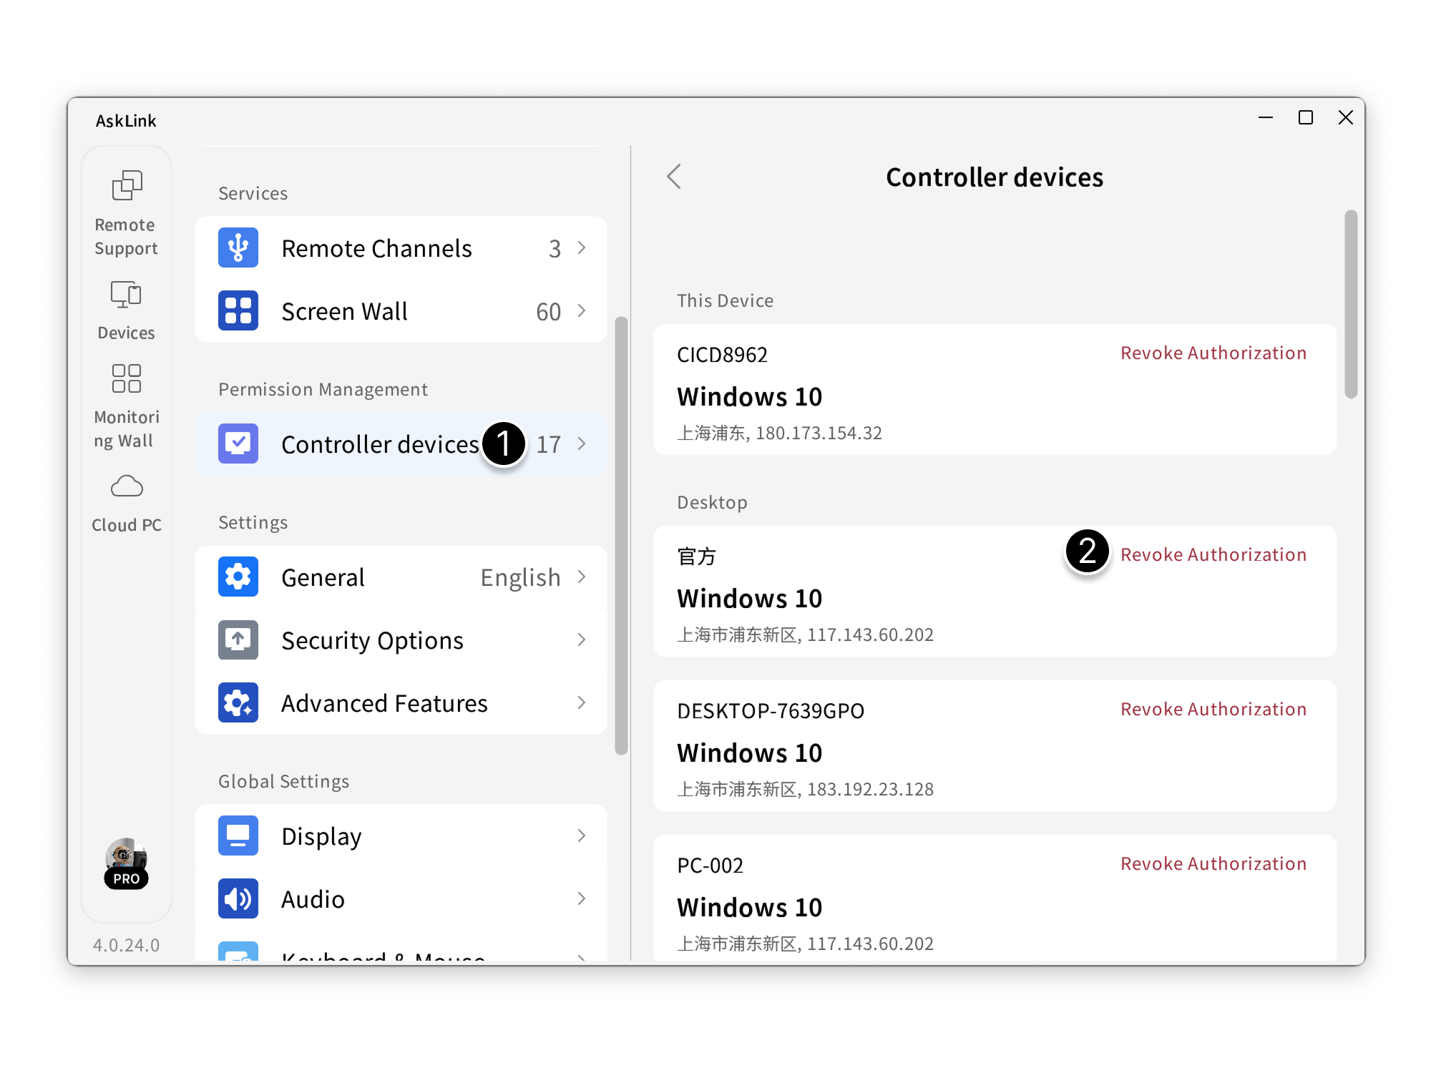Image resolution: width=1431 pixels, height=1073 pixels.
Task: Expand the Display settings chevron
Action: (582, 836)
